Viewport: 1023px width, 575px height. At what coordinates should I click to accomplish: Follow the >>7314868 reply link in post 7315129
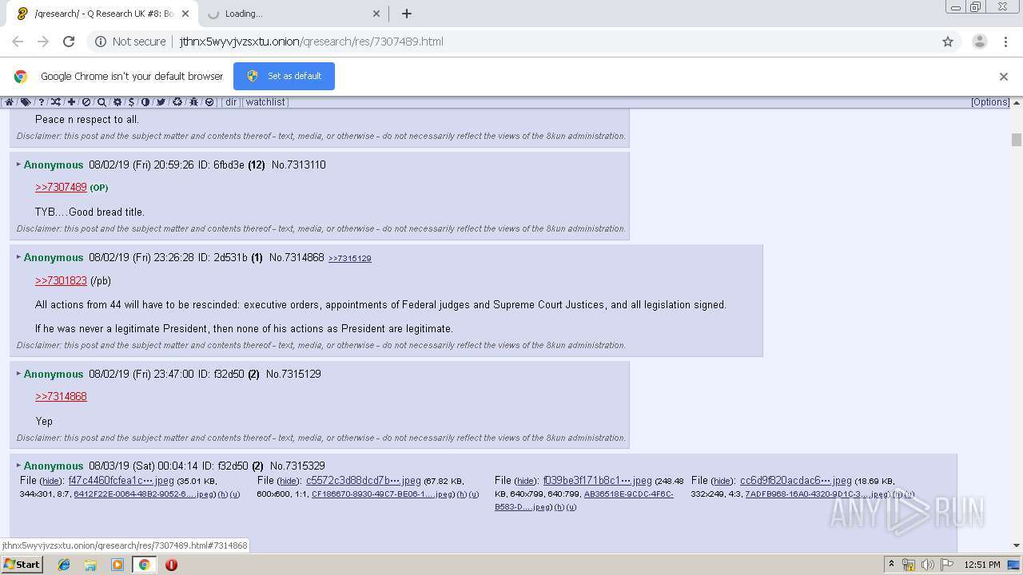tap(61, 396)
